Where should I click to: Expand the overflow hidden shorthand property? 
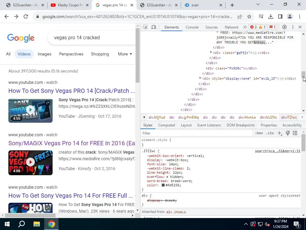167,177
